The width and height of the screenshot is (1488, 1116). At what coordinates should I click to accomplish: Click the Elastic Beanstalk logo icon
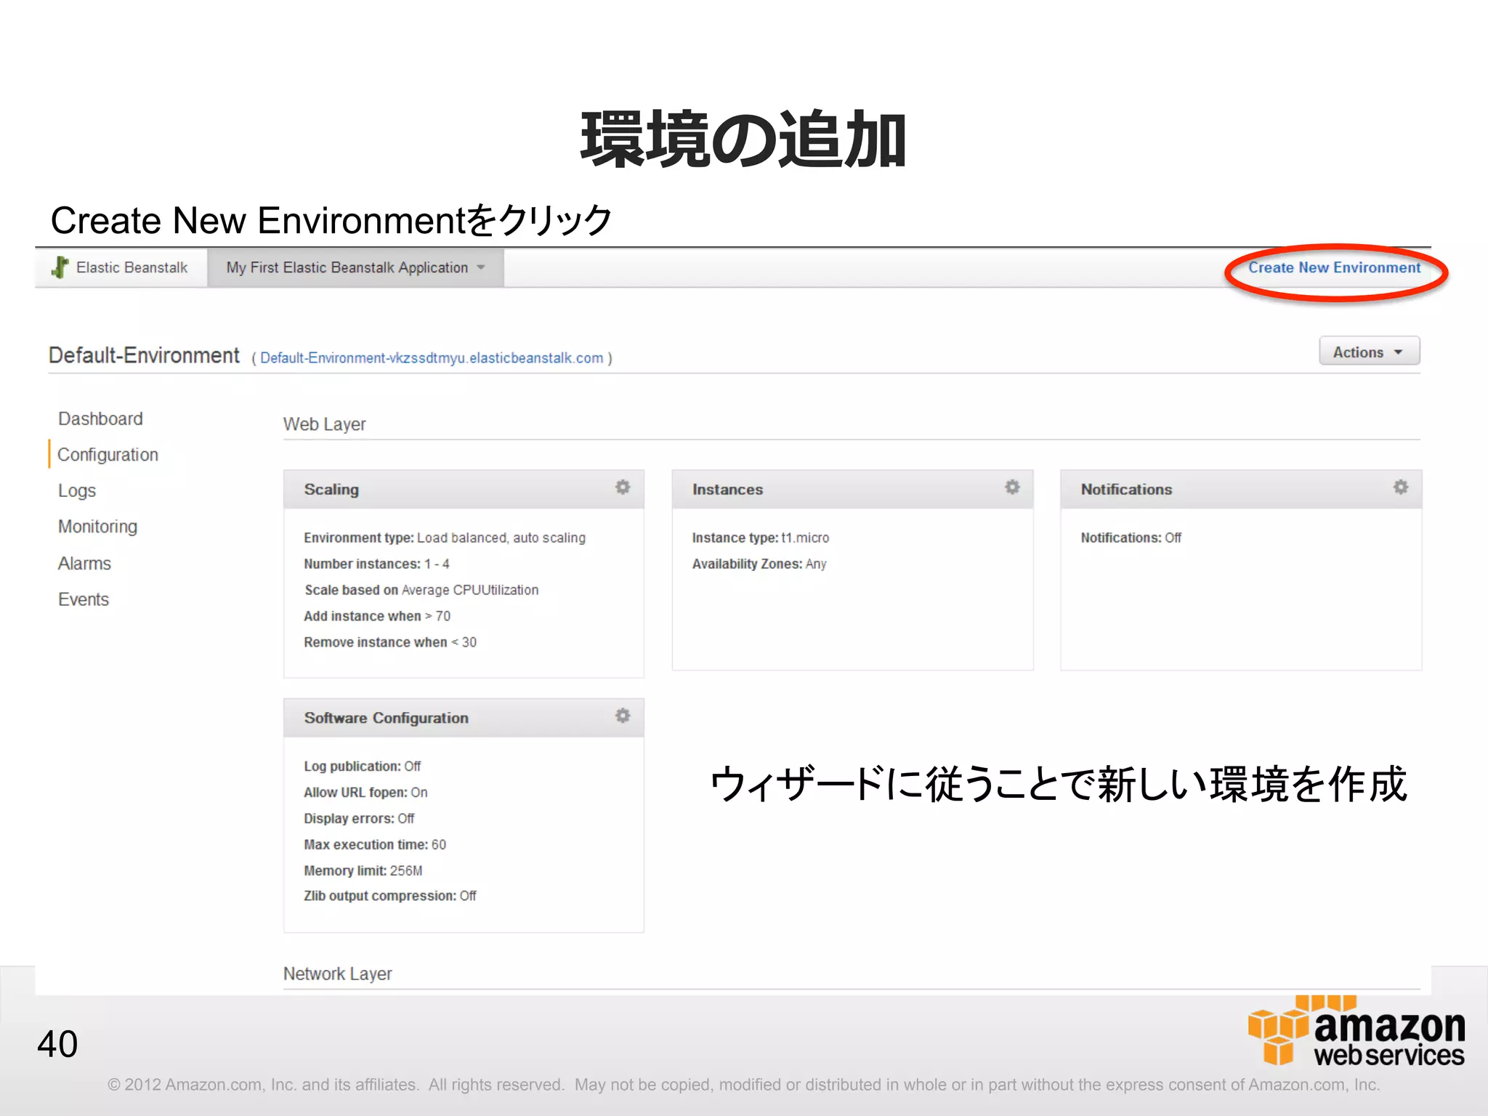(60, 267)
